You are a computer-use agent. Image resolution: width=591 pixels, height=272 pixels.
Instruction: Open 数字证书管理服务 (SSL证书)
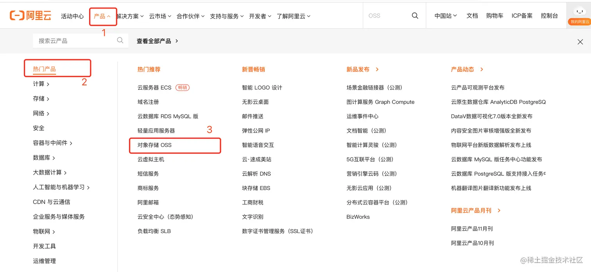click(x=278, y=231)
